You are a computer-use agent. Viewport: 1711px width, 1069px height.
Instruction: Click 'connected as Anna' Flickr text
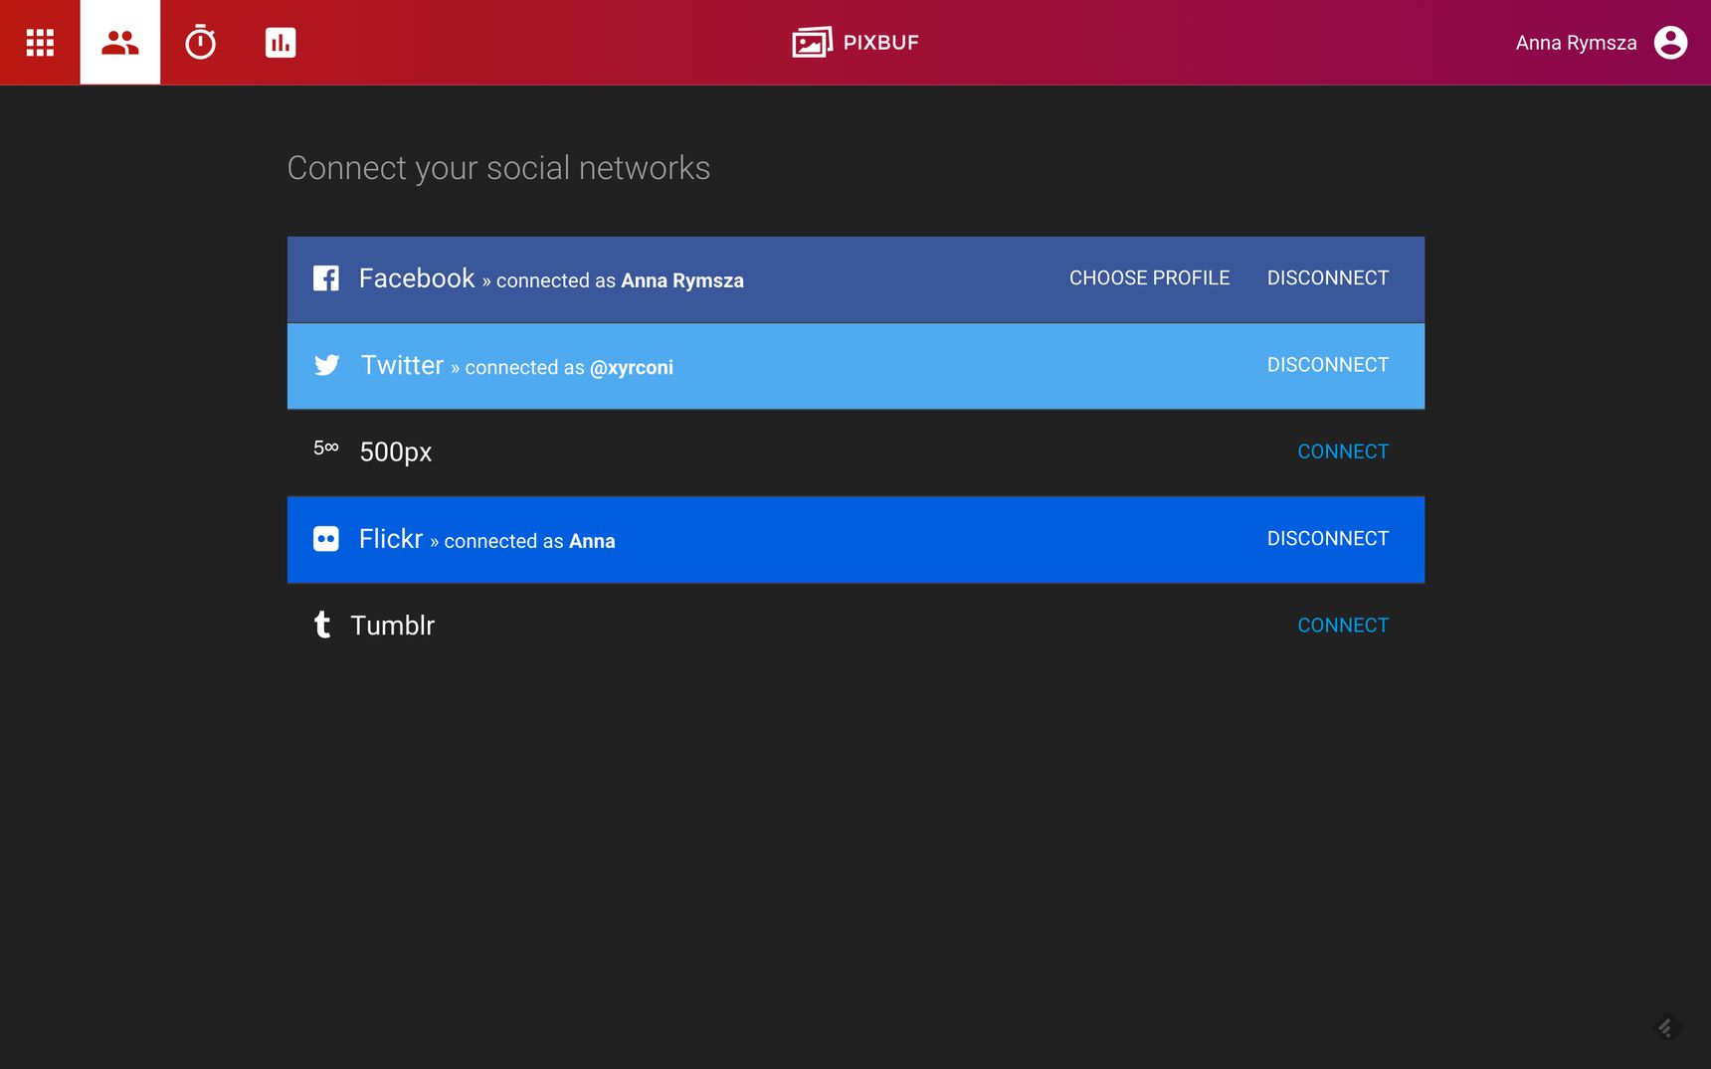(x=529, y=542)
